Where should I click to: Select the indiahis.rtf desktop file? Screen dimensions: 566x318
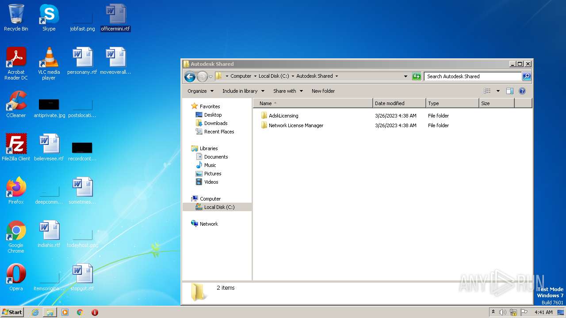[x=49, y=234]
